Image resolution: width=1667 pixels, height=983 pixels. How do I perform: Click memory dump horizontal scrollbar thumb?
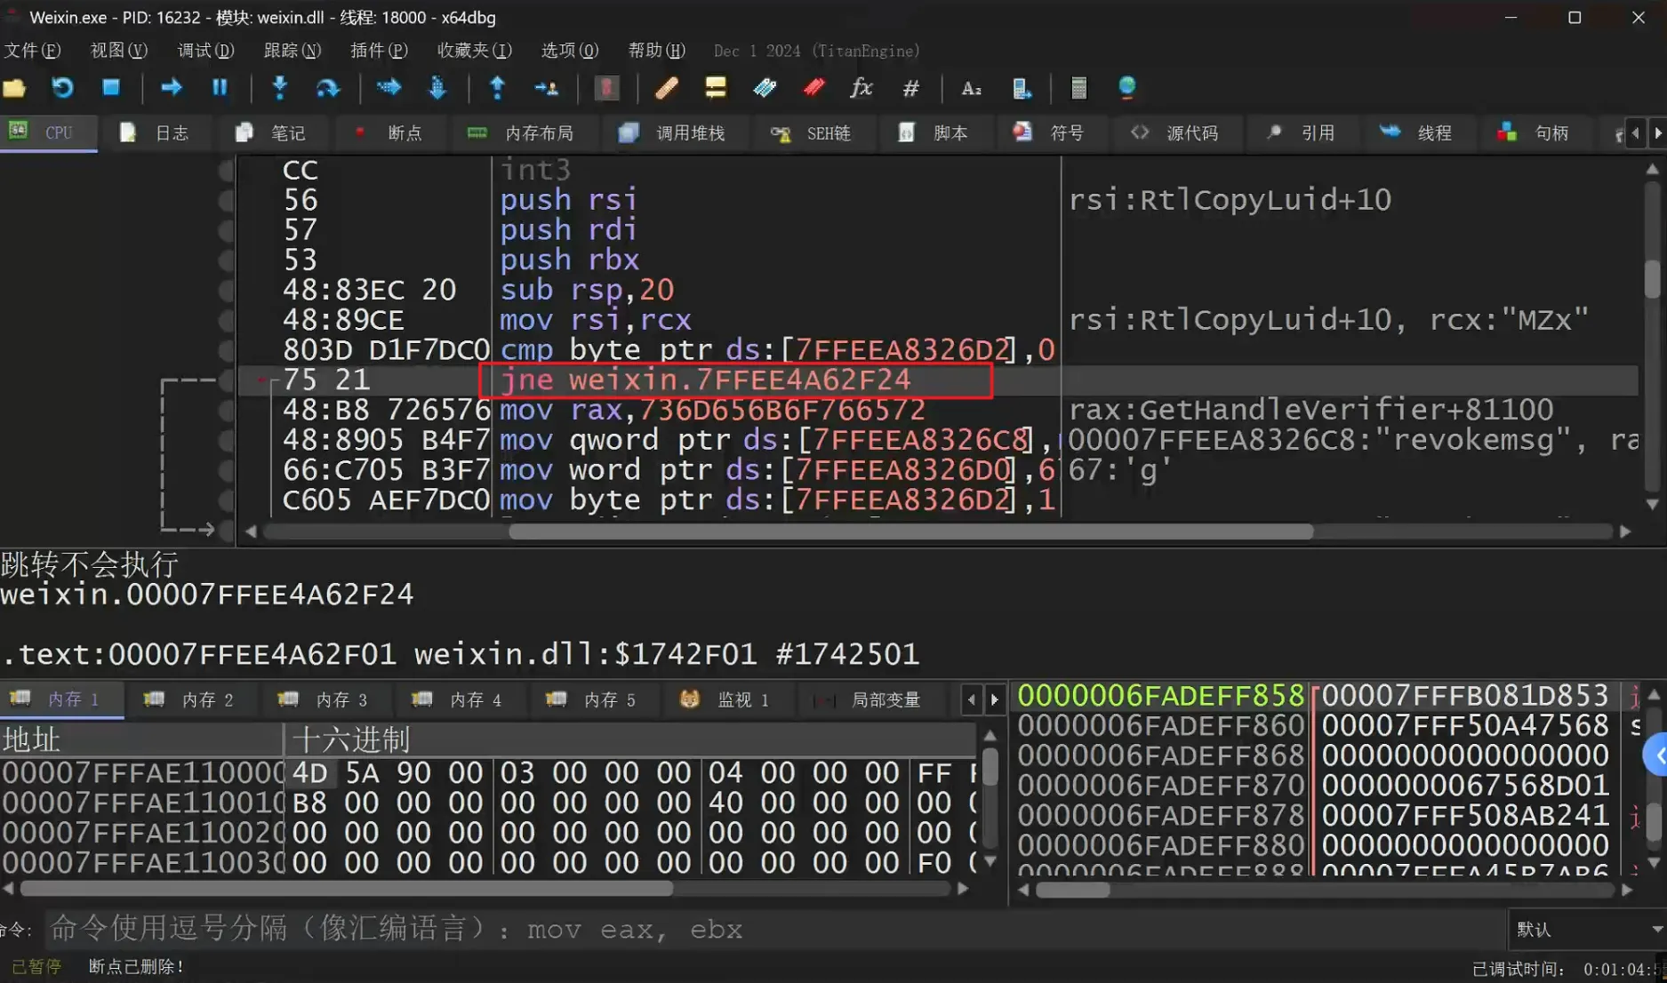click(x=347, y=889)
